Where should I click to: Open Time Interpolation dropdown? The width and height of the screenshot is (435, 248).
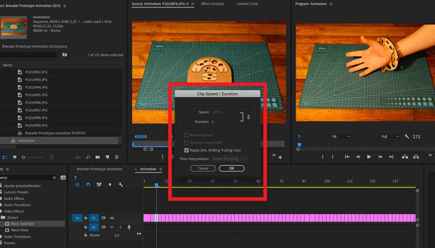230,159
